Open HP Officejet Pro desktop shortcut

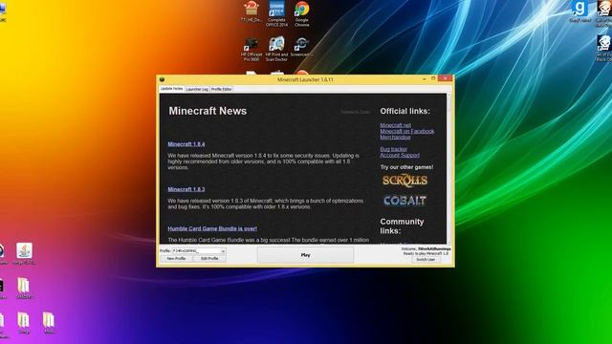coord(251,49)
